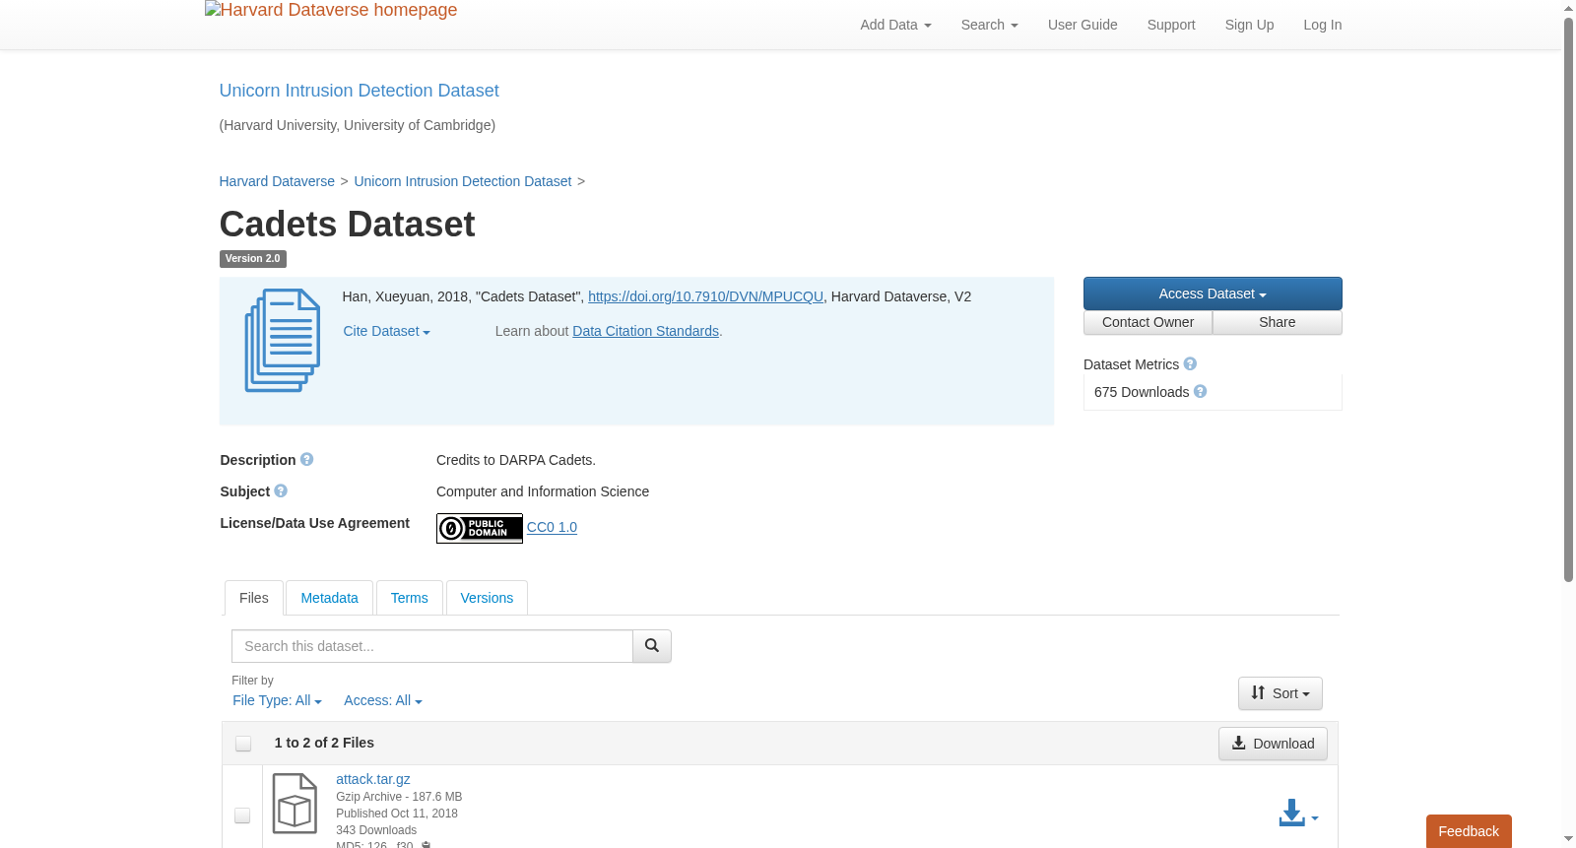Check the attack.tar.gz file checkbox
Image resolution: width=1576 pixels, height=848 pixels.
click(x=242, y=815)
